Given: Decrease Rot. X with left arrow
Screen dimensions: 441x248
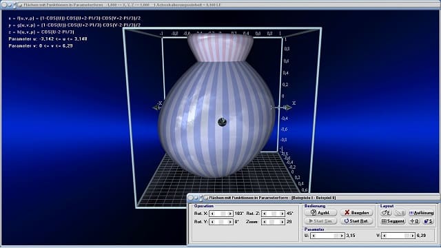Looking at the screenshot, I should [x=212, y=214].
